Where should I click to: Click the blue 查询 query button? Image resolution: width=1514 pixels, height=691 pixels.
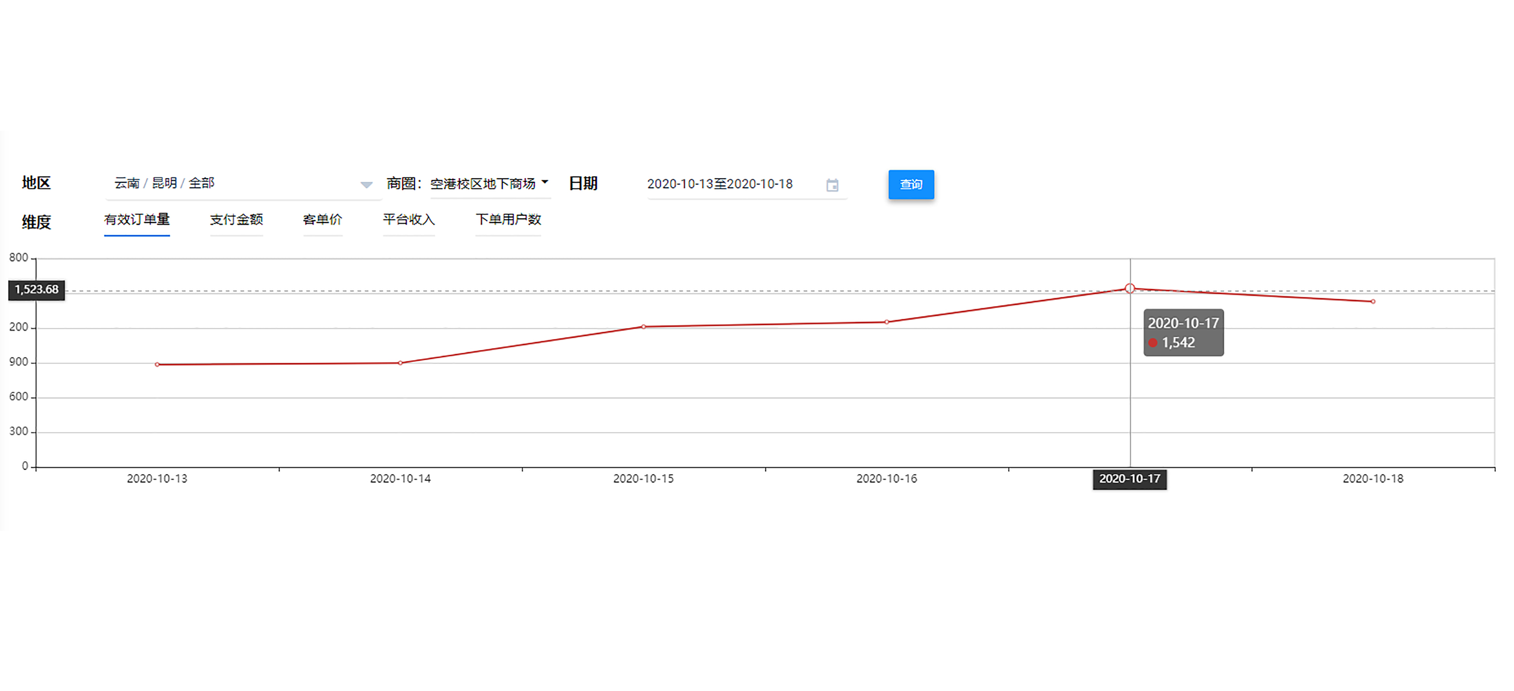(x=911, y=185)
